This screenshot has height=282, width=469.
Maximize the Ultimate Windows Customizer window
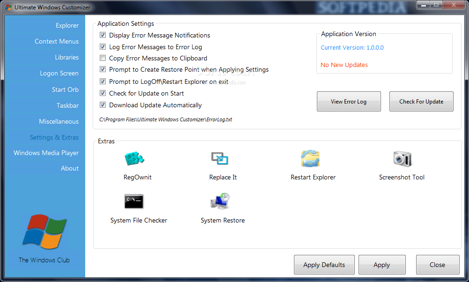436,5
